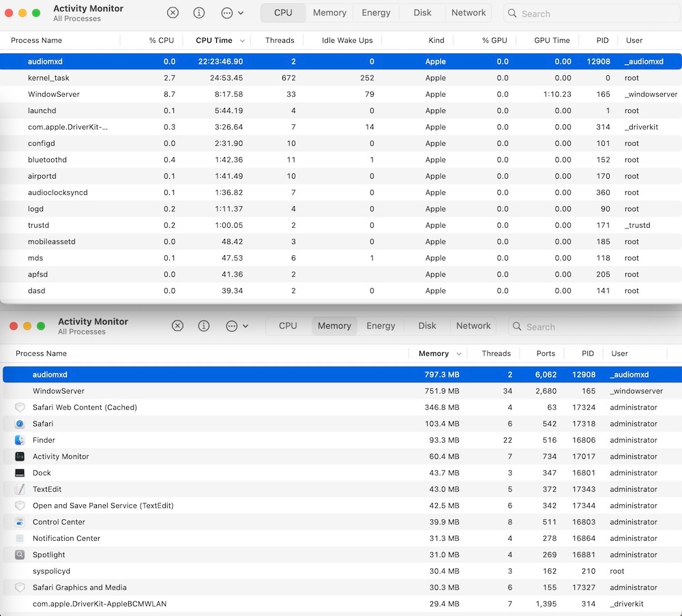
Task: Select the Energy tab in the Memory window
Action: click(x=381, y=326)
